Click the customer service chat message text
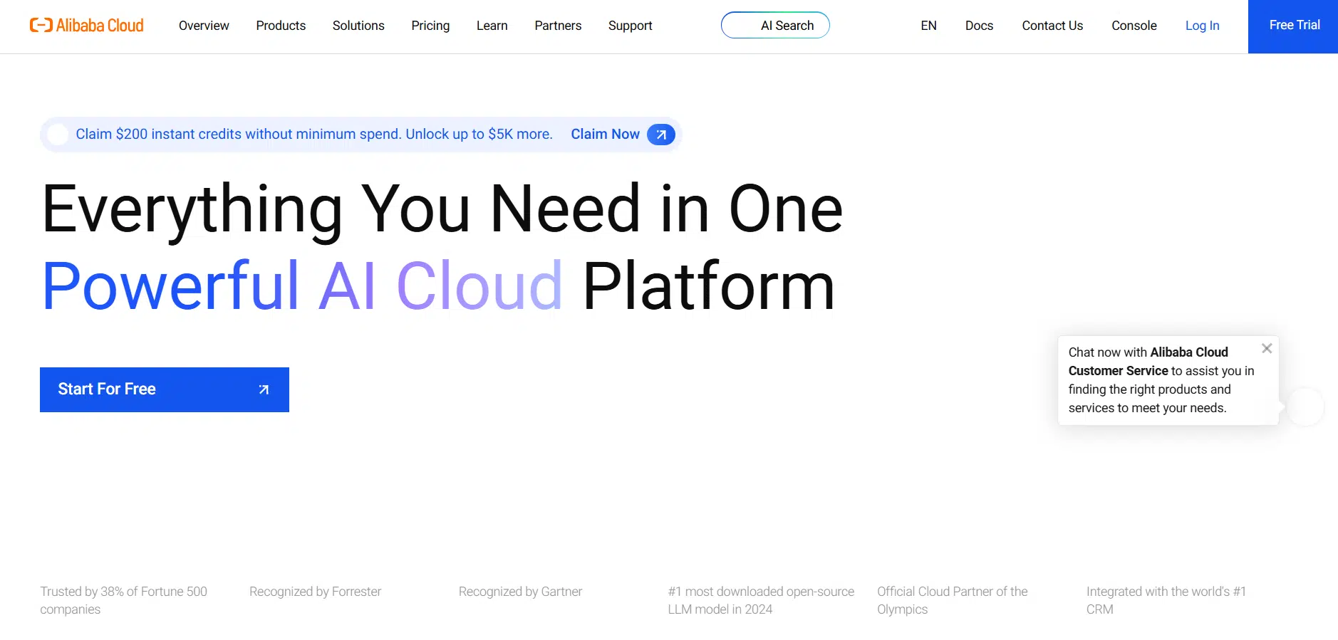 [x=1161, y=380]
